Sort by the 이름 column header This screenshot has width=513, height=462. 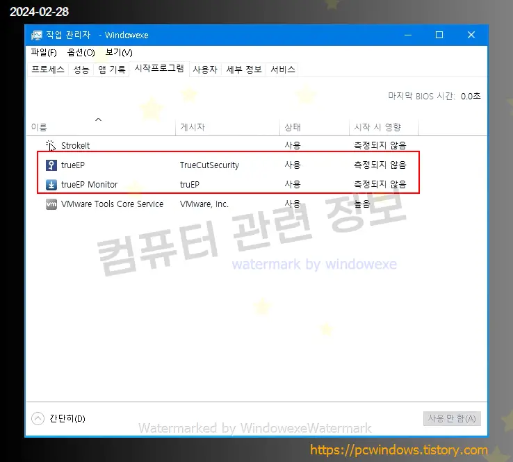click(x=101, y=127)
